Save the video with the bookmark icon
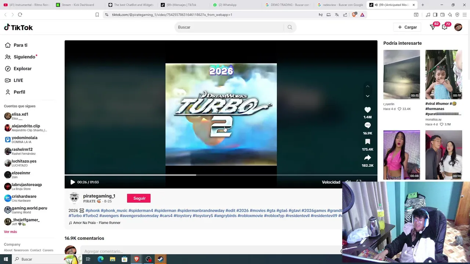 [x=368, y=142]
